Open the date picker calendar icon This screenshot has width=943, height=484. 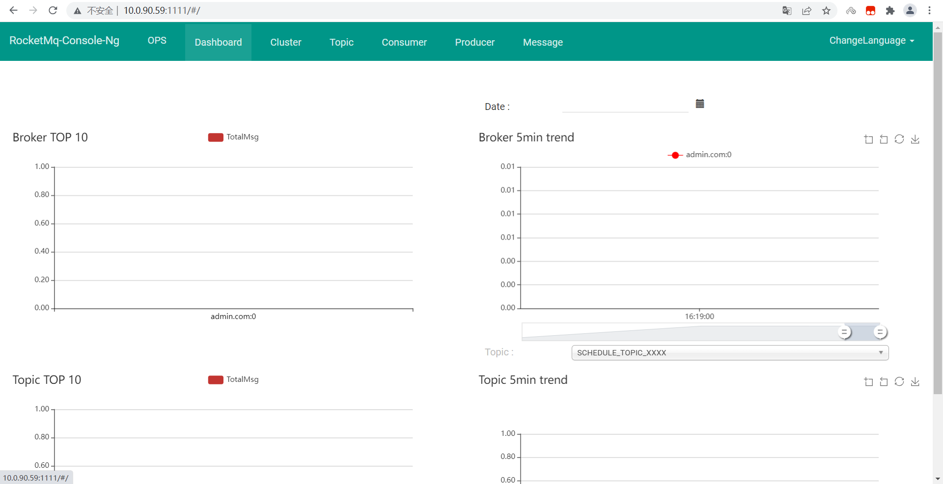(700, 104)
